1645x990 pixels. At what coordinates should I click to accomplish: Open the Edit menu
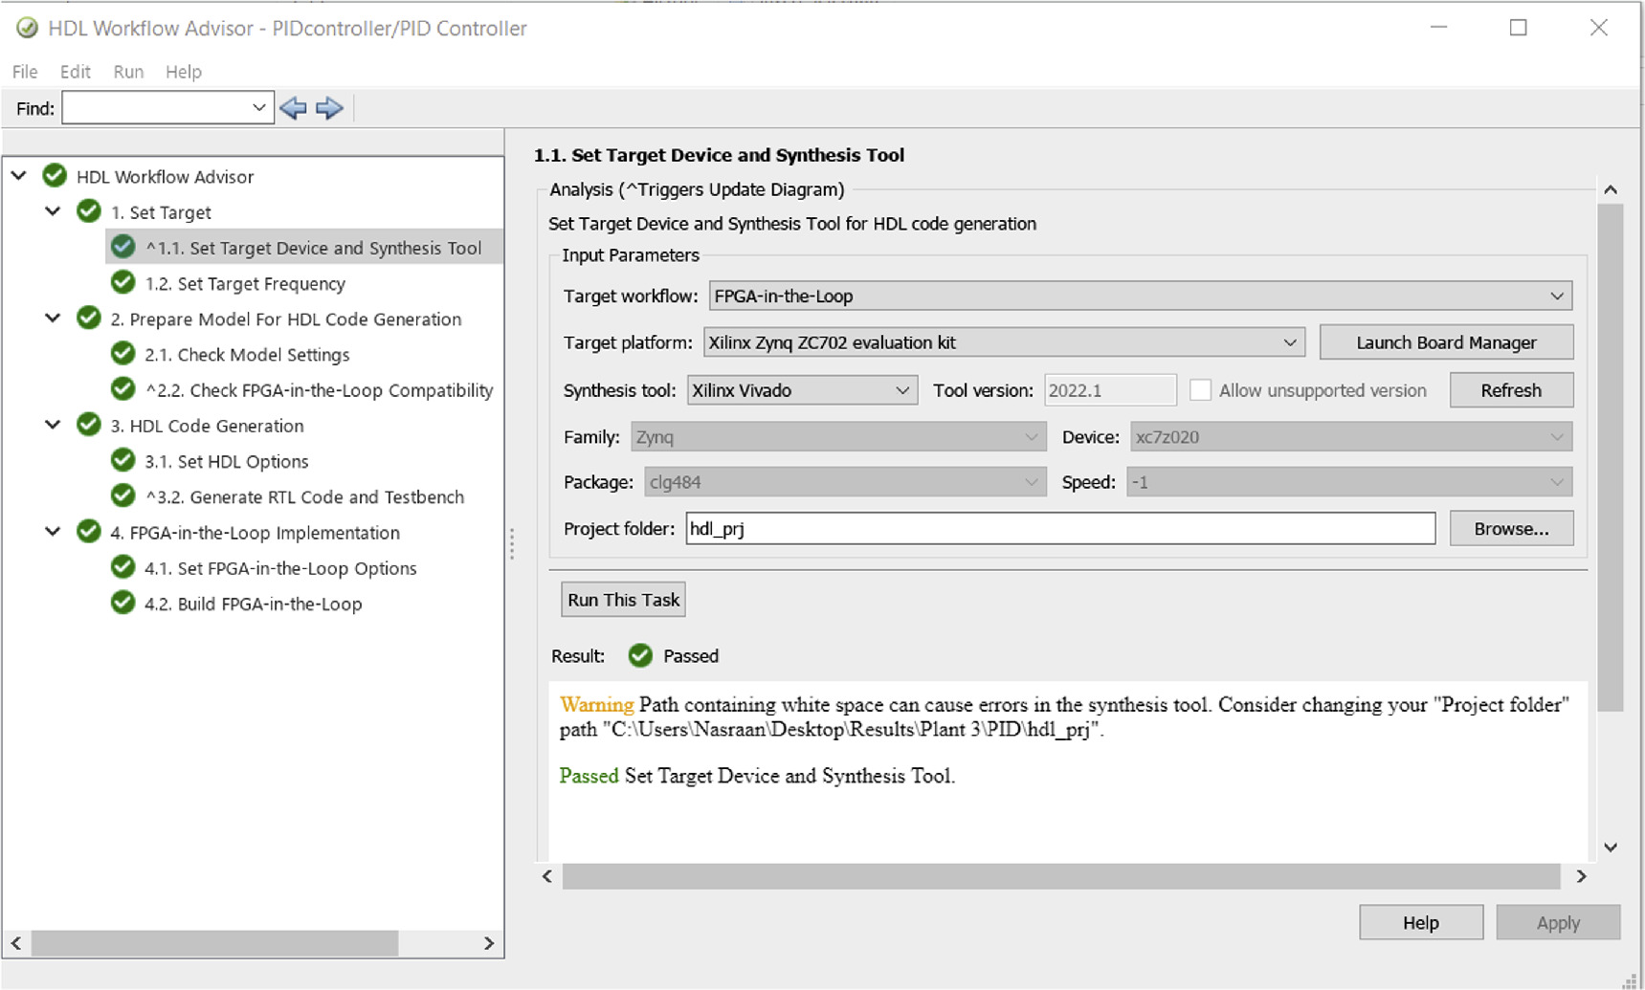click(75, 72)
